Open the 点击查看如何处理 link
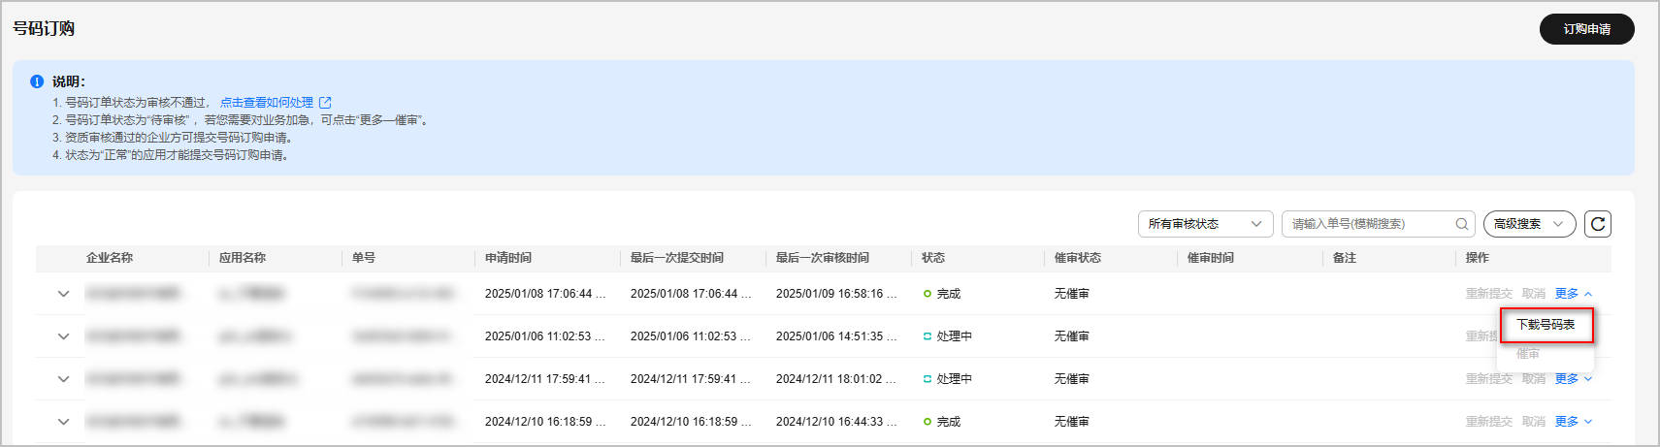 coord(267,102)
